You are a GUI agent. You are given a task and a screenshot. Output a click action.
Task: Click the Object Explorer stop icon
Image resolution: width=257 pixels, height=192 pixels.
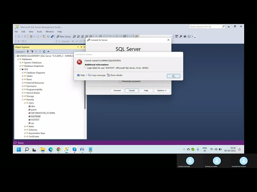coord(36,52)
